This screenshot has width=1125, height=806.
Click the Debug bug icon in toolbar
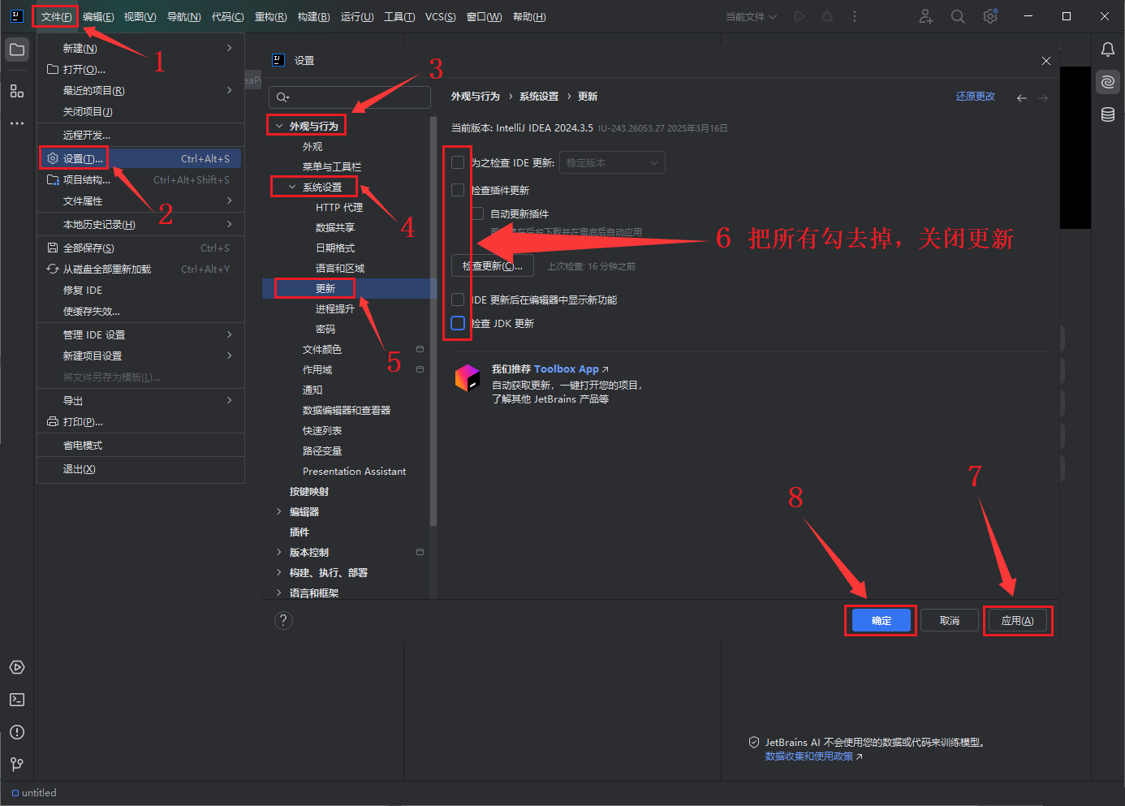tap(827, 16)
